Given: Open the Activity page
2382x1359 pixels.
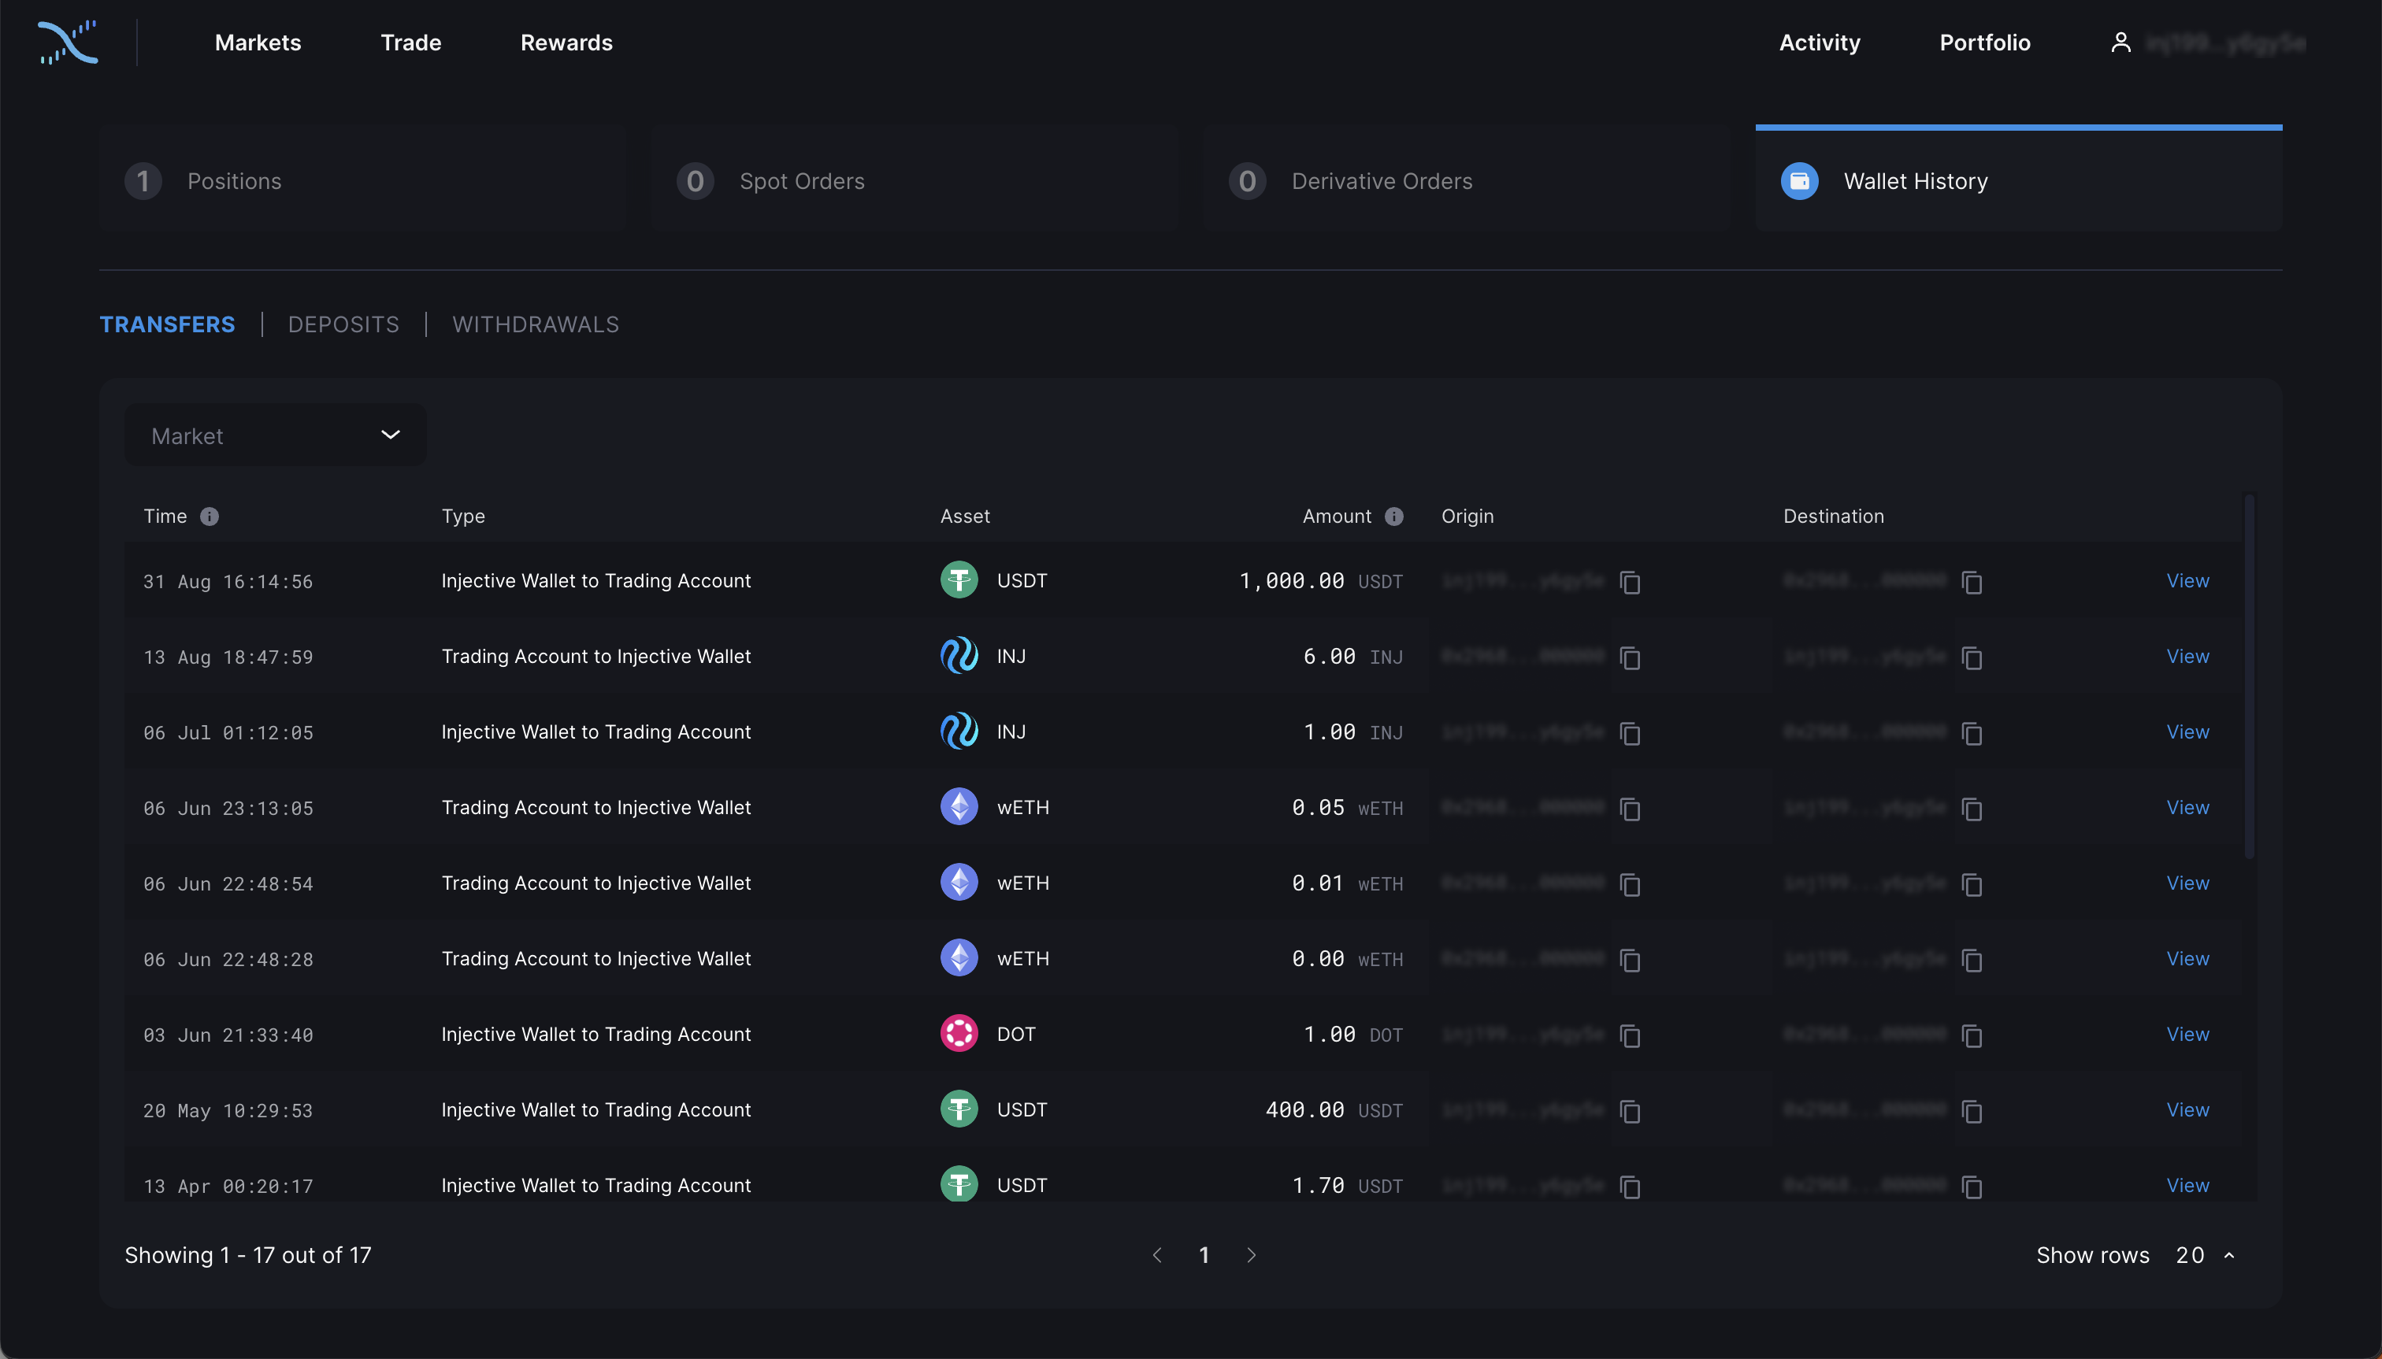Looking at the screenshot, I should (1819, 42).
